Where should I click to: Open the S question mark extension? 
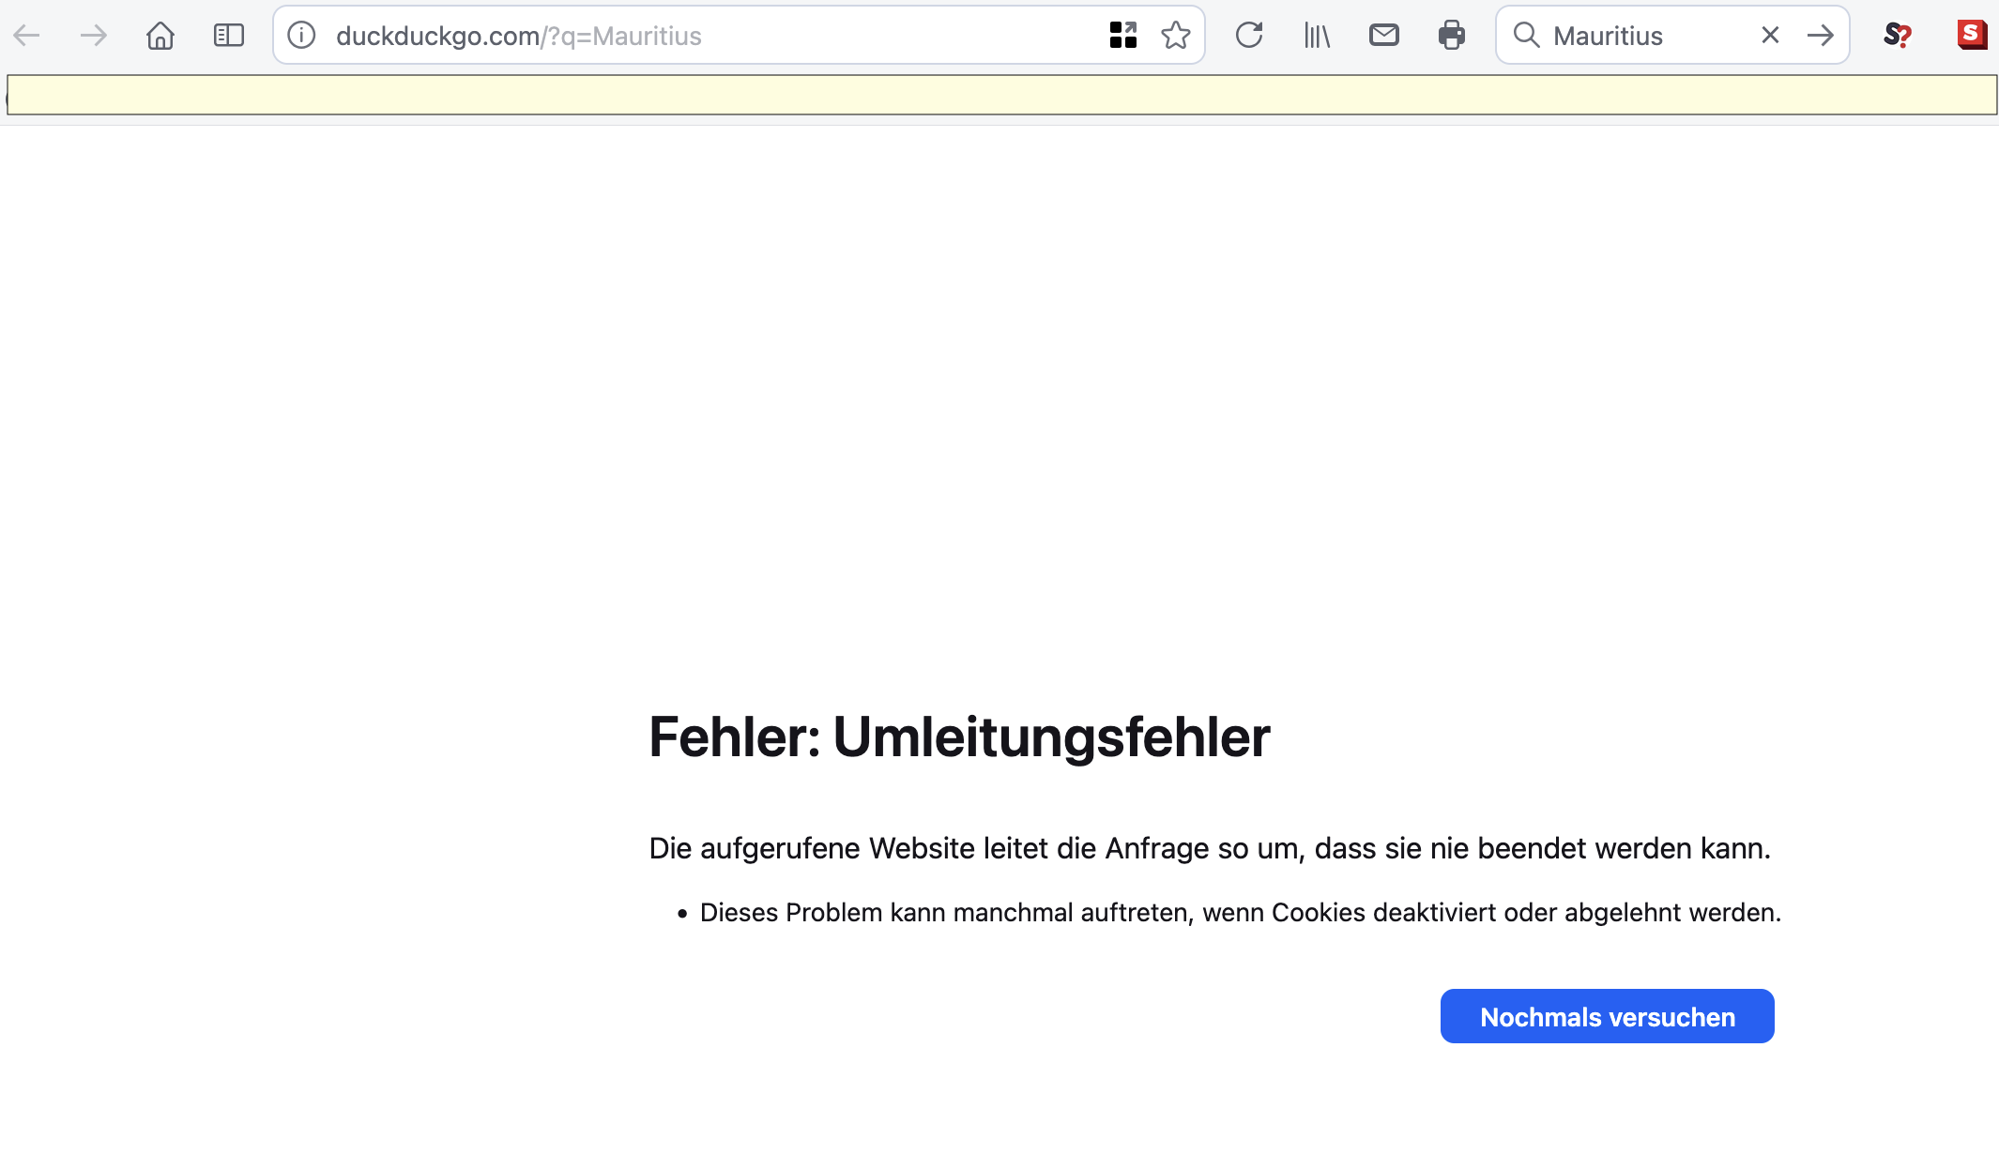[1897, 36]
